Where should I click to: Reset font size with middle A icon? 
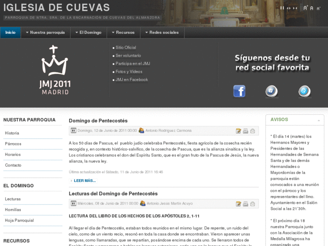312,8
